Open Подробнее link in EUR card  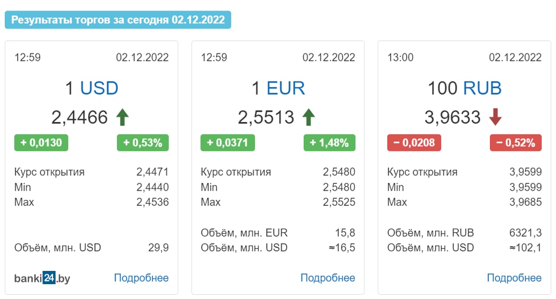(327, 278)
